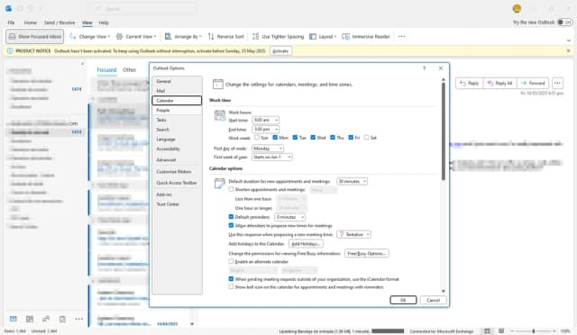
Task: Open the File menu
Action: coord(11,23)
